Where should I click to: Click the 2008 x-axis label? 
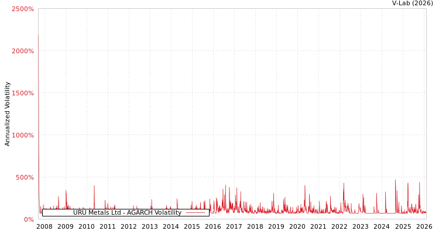pos(44,226)
